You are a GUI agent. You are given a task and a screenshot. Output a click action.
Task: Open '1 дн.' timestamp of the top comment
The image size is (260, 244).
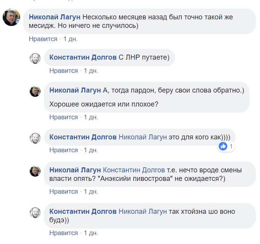coord(70,39)
